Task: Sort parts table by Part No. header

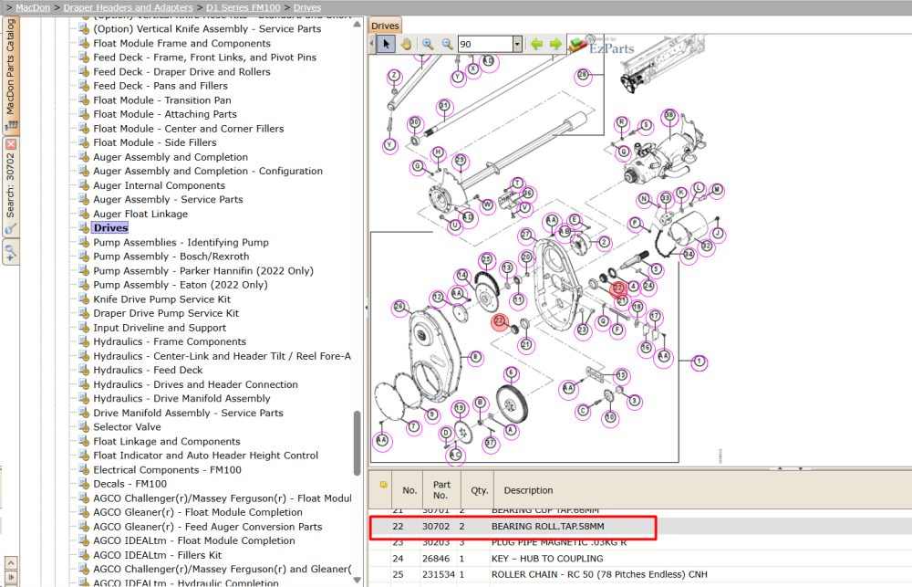Action: click(440, 489)
